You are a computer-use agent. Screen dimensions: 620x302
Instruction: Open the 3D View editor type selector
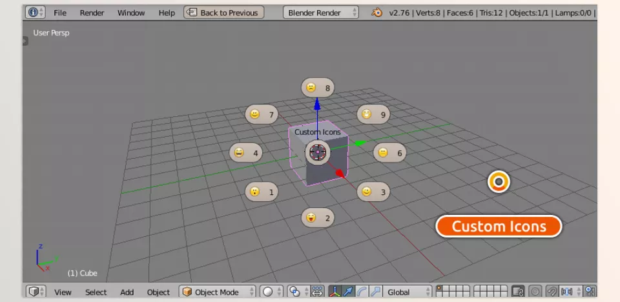click(x=36, y=292)
